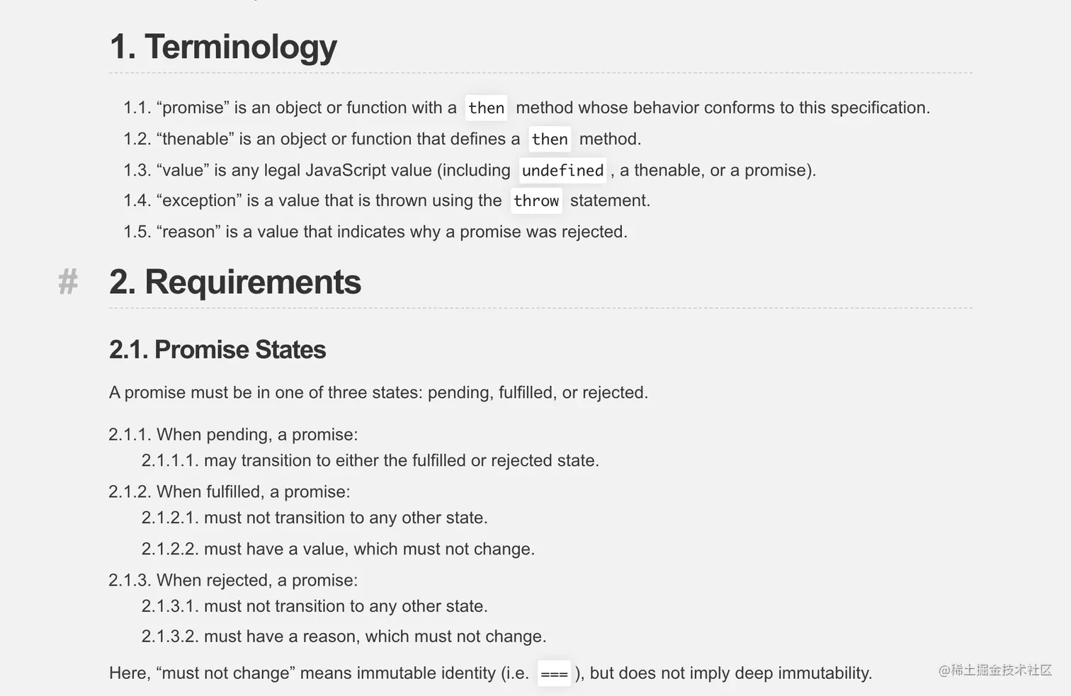Click item 1.5 defining "reason"
The width and height of the screenshot is (1071, 696).
(x=375, y=232)
